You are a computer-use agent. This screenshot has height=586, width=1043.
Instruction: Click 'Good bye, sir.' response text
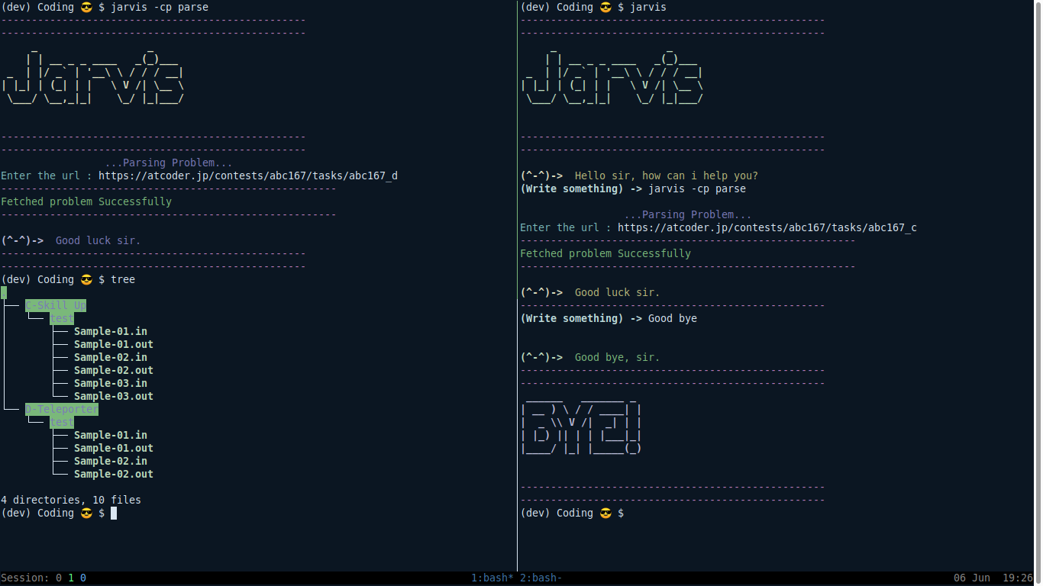[x=618, y=357]
